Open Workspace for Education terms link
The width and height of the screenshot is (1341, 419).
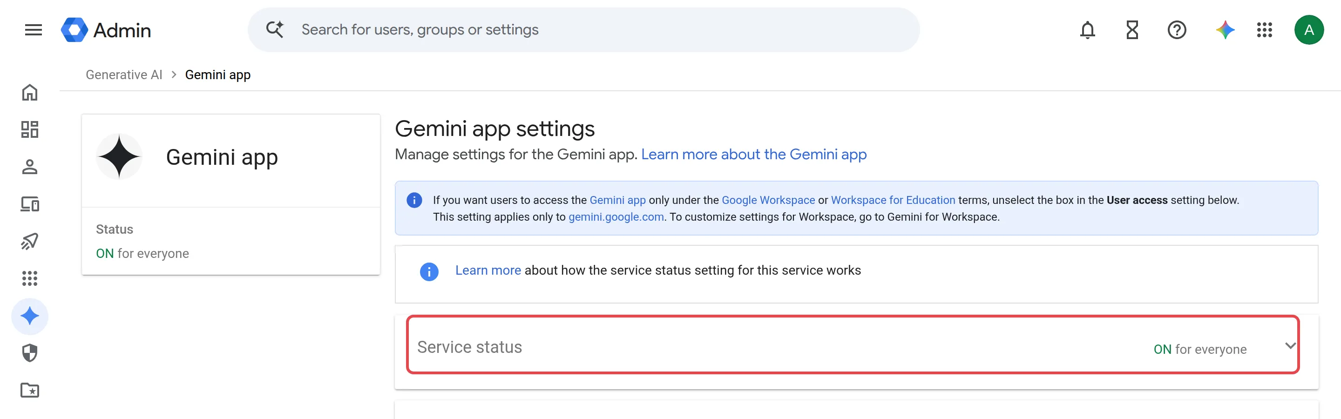coord(893,200)
